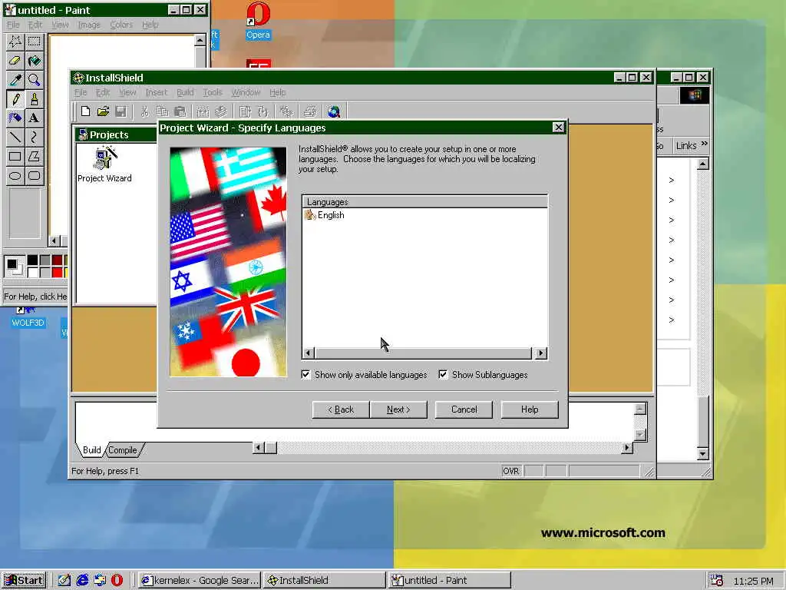Select the Pencil tool in Paint

(x=15, y=99)
